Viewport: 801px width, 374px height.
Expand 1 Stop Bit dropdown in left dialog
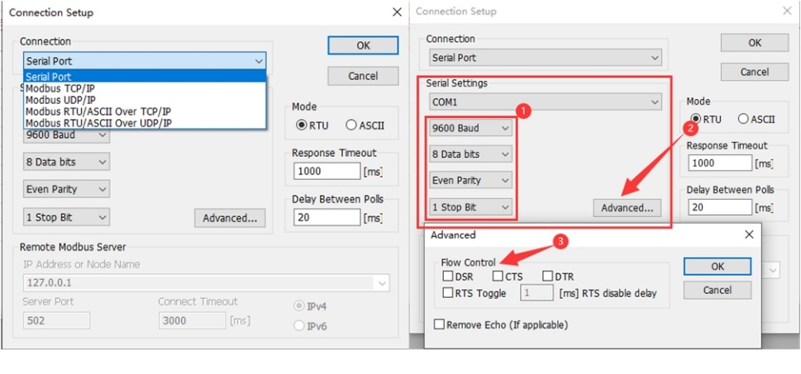tap(67, 217)
